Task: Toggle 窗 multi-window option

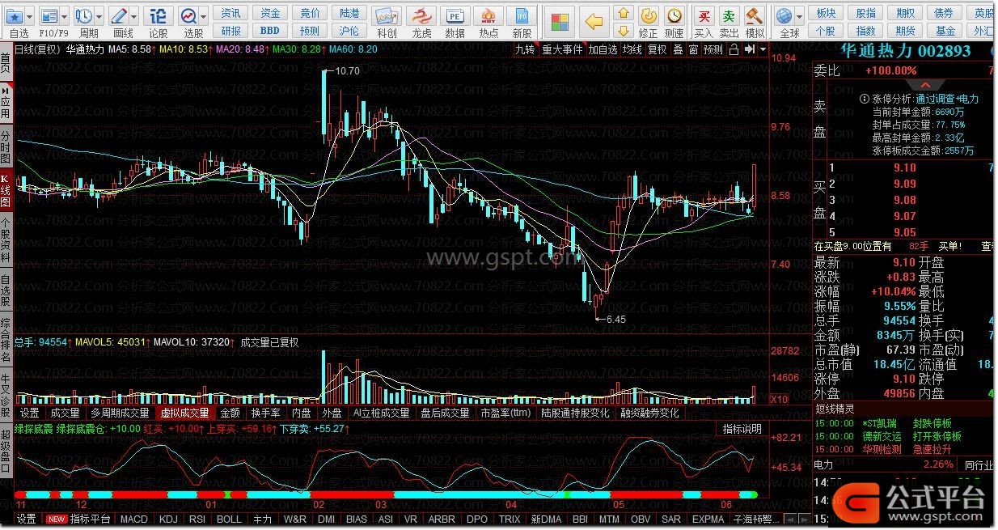Action: pos(693,49)
